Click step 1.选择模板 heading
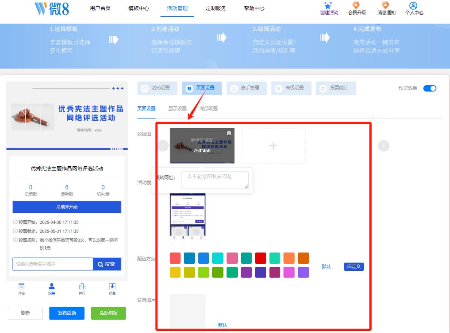Screen dimensions: 450x333 tap(64, 29)
